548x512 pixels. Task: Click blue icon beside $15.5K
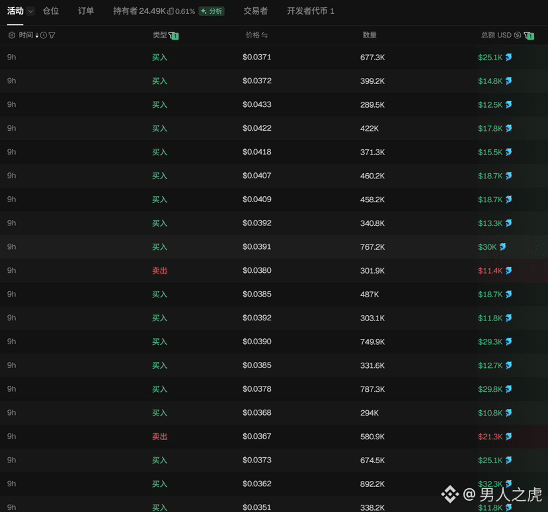click(x=509, y=152)
